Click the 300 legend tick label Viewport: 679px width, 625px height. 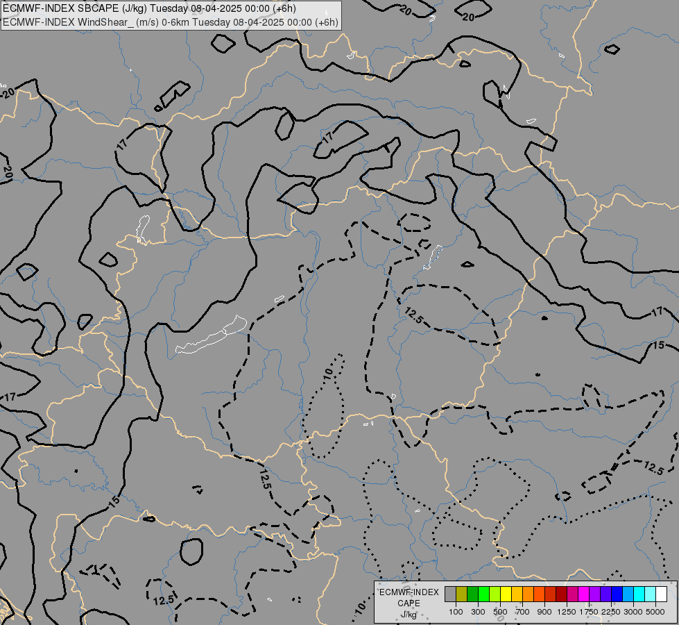point(478,612)
